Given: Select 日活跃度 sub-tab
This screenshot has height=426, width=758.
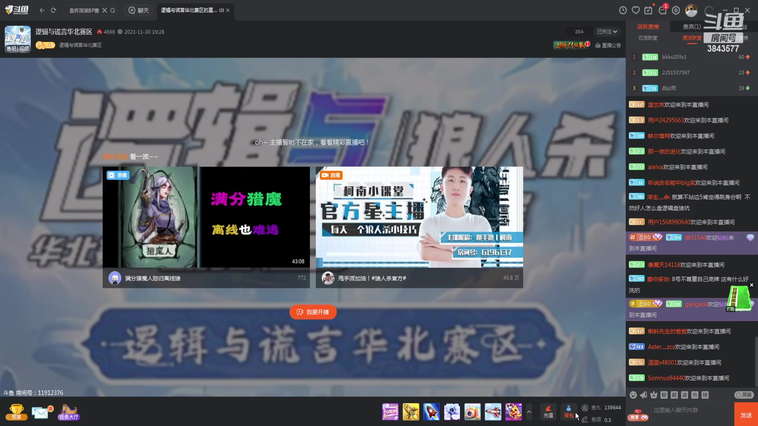Looking at the screenshot, I should click(648, 38).
